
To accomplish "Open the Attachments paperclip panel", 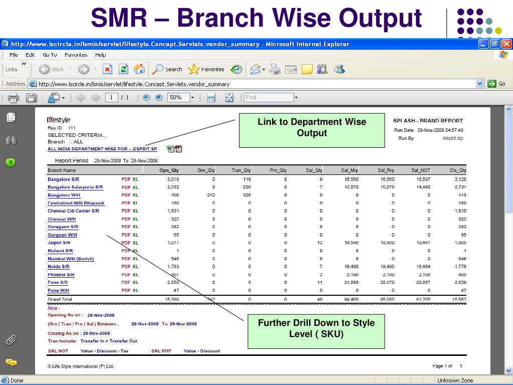I will (11, 340).
